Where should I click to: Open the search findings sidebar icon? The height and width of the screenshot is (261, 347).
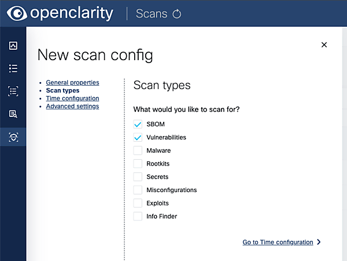[13, 114]
